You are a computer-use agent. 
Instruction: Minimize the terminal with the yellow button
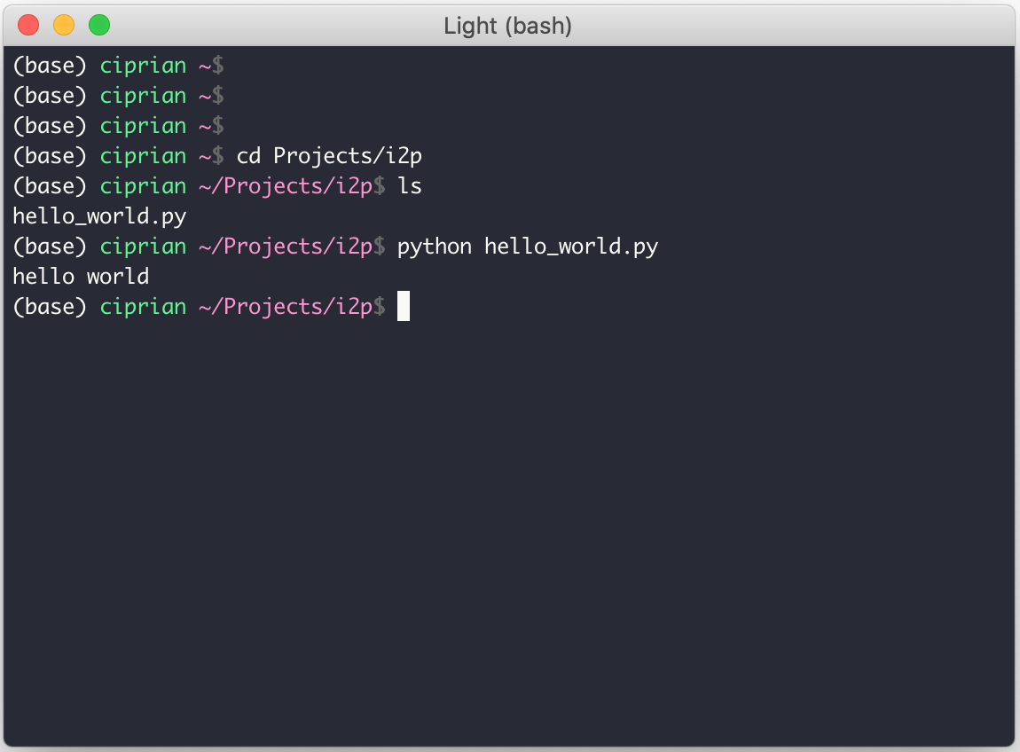click(64, 26)
